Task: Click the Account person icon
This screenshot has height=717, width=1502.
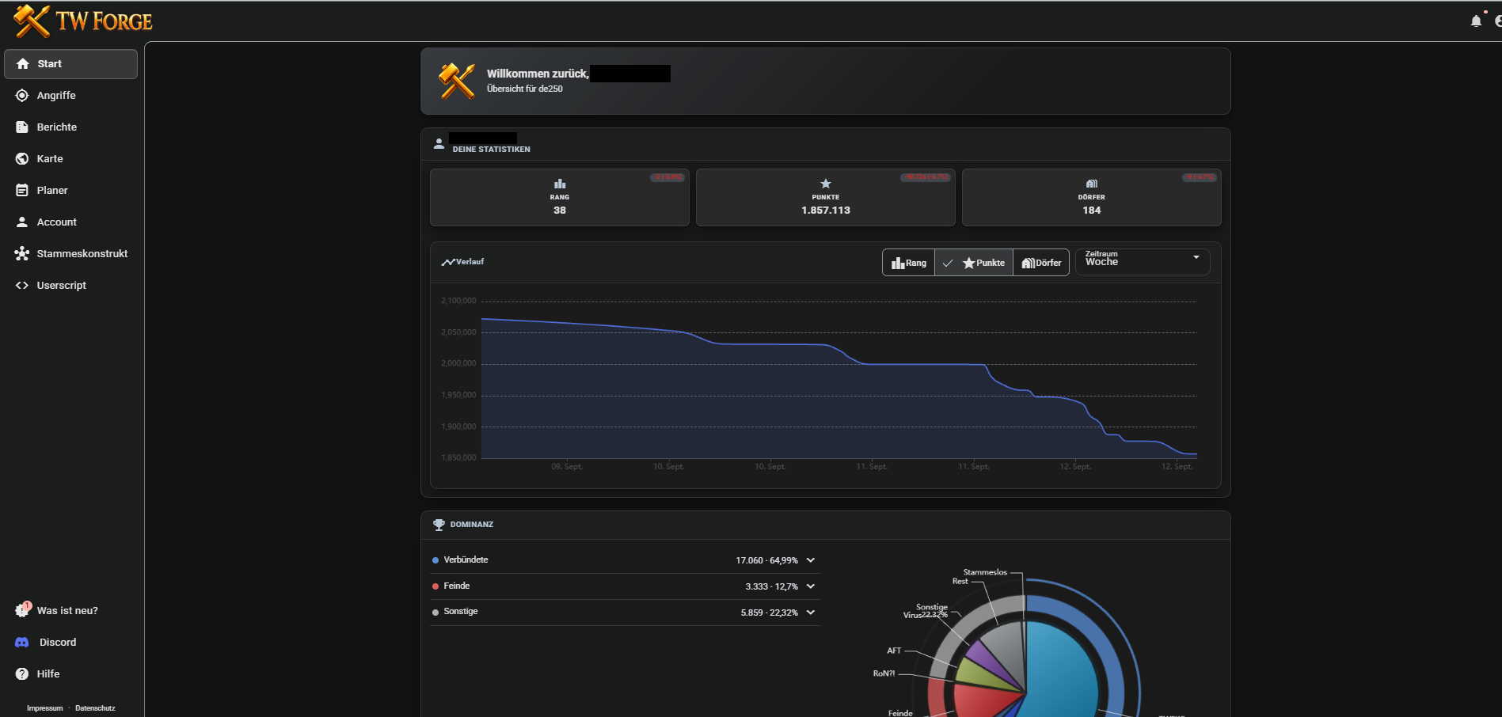Action: [22, 222]
